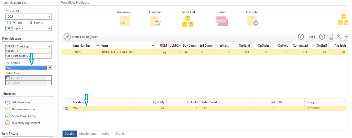
Task: Switch to the Notes tab
Action: [x=105, y=134]
